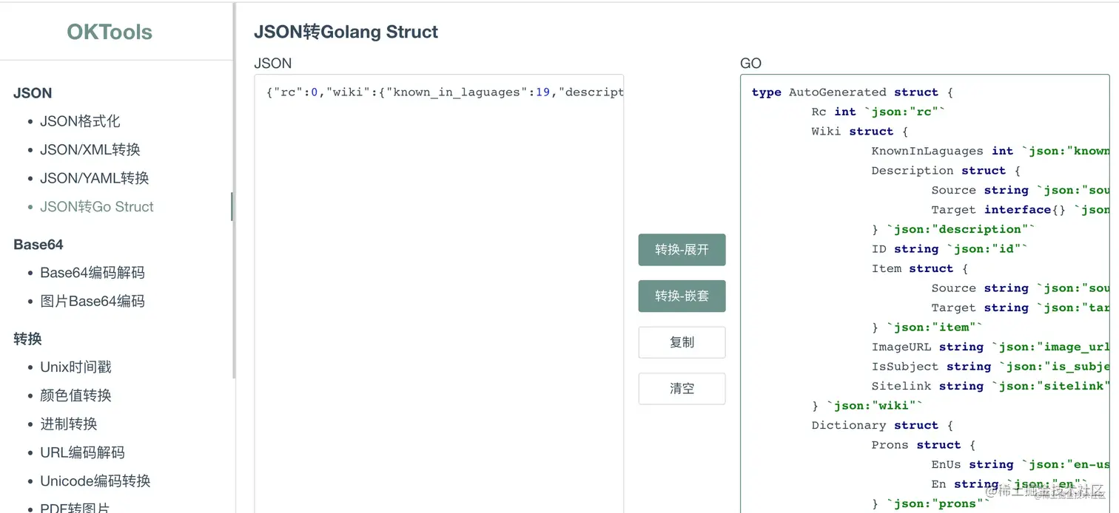Click the OKTools logo title
The height and width of the screenshot is (513, 1119).
coord(110,32)
